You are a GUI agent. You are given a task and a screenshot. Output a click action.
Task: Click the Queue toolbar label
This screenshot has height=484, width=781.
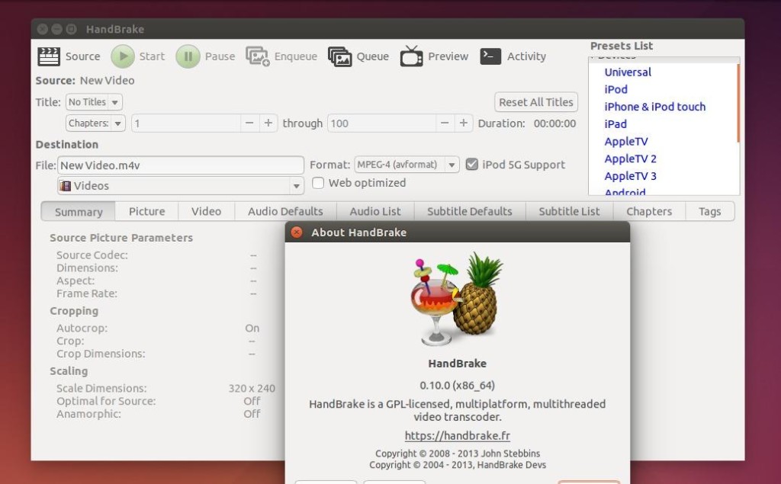tap(372, 56)
